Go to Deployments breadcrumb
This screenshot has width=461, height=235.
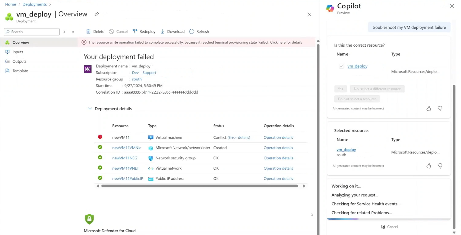[35, 4]
